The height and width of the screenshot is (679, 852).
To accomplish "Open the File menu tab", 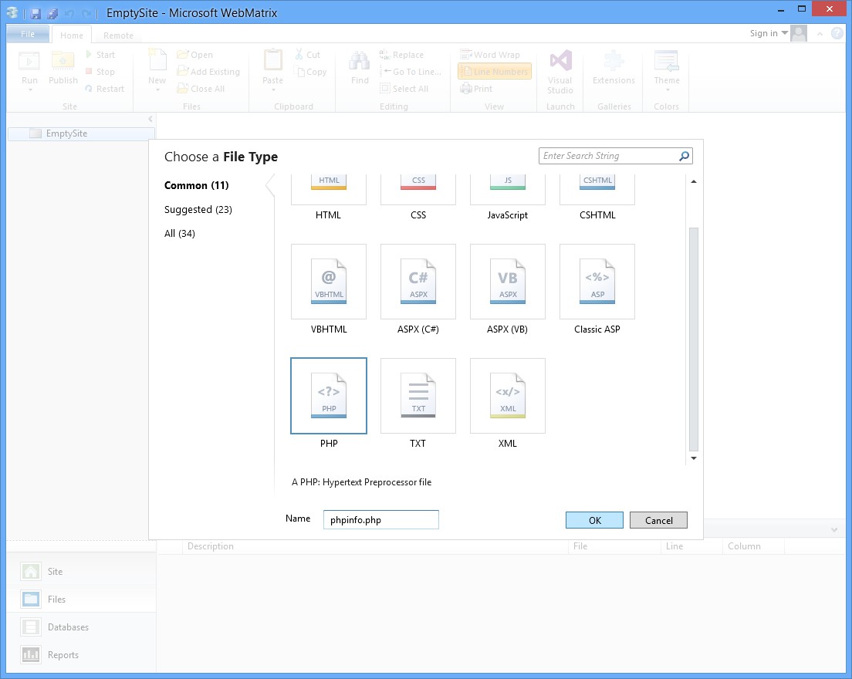I will 28,34.
